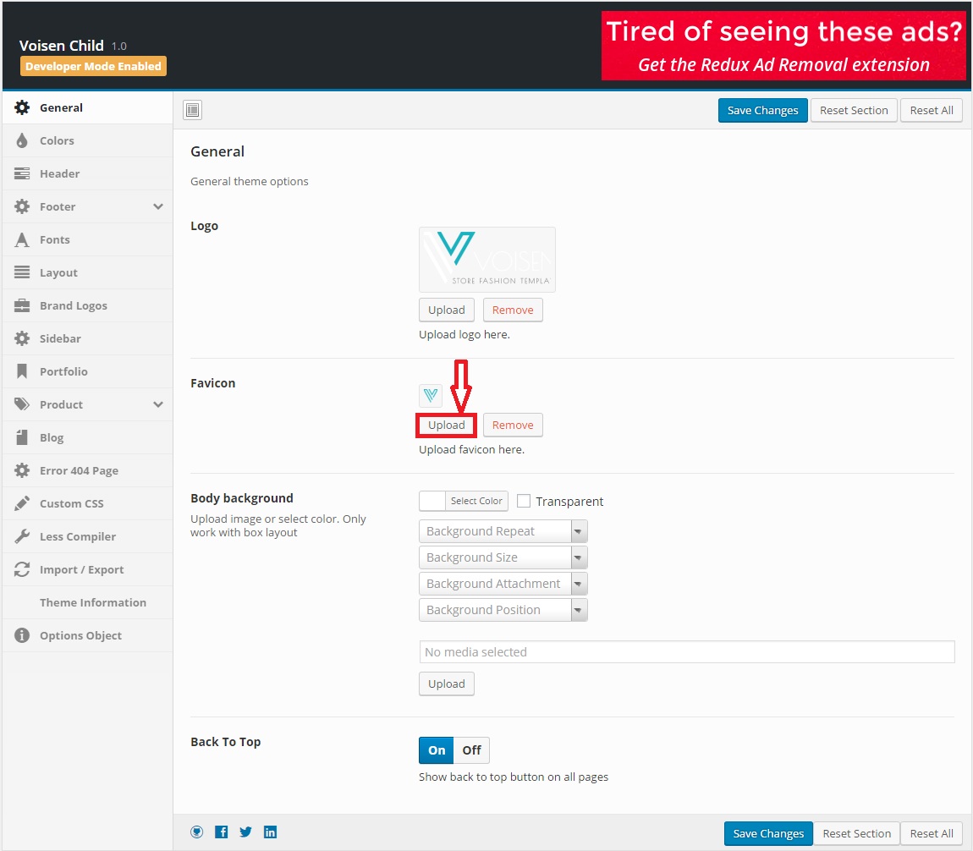Switch Back To Top to Off

(x=471, y=749)
